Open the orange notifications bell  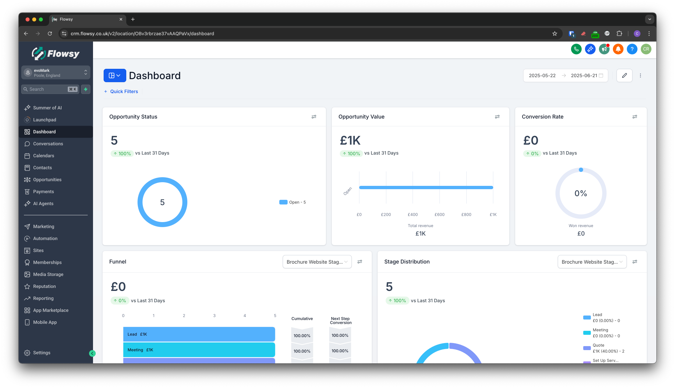(x=618, y=49)
